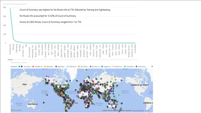Click the Chardzho... legend label
Image resolution: width=201 pixels, height=113 pixels.
point(131,67)
